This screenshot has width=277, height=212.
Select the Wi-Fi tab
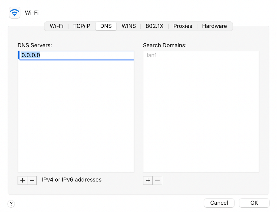pos(57,26)
